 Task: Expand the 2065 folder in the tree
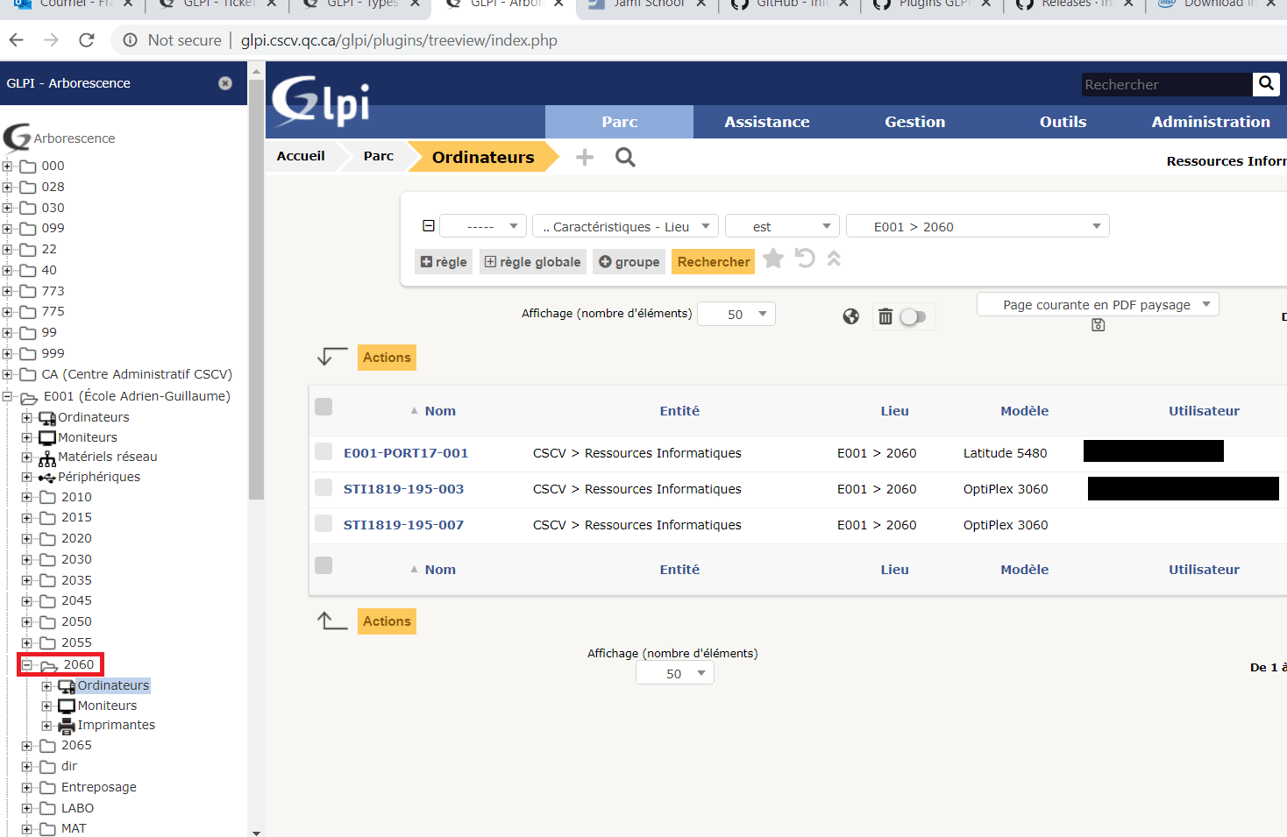[26, 745]
